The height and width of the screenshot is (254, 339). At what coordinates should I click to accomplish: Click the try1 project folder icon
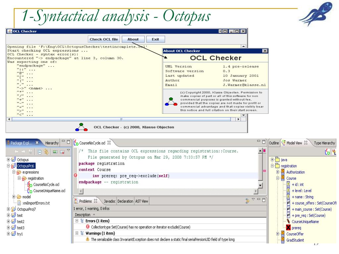click(13, 234)
